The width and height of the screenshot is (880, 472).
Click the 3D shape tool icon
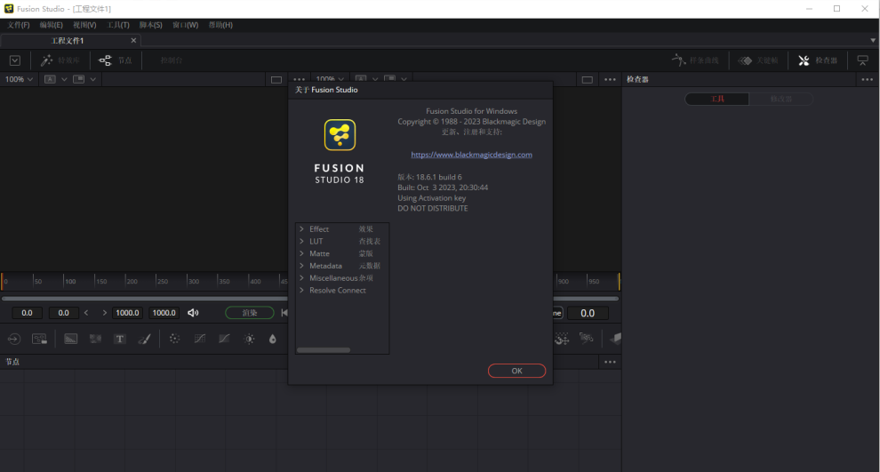click(x=616, y=338)
